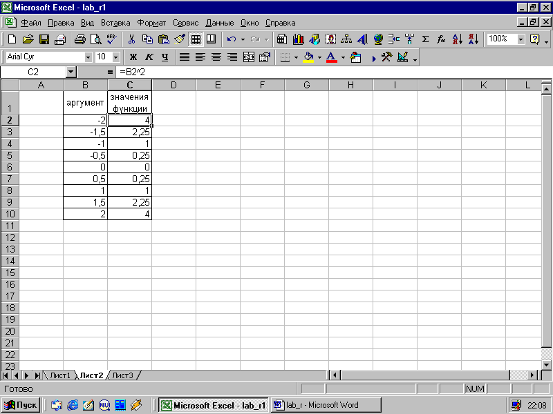
Task: Select column D header
Action: tap(174, 85)
